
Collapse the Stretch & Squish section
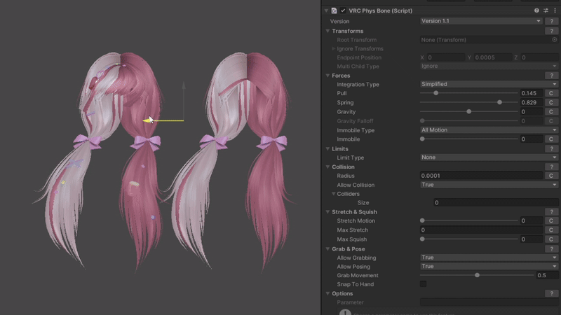[327, 211]
